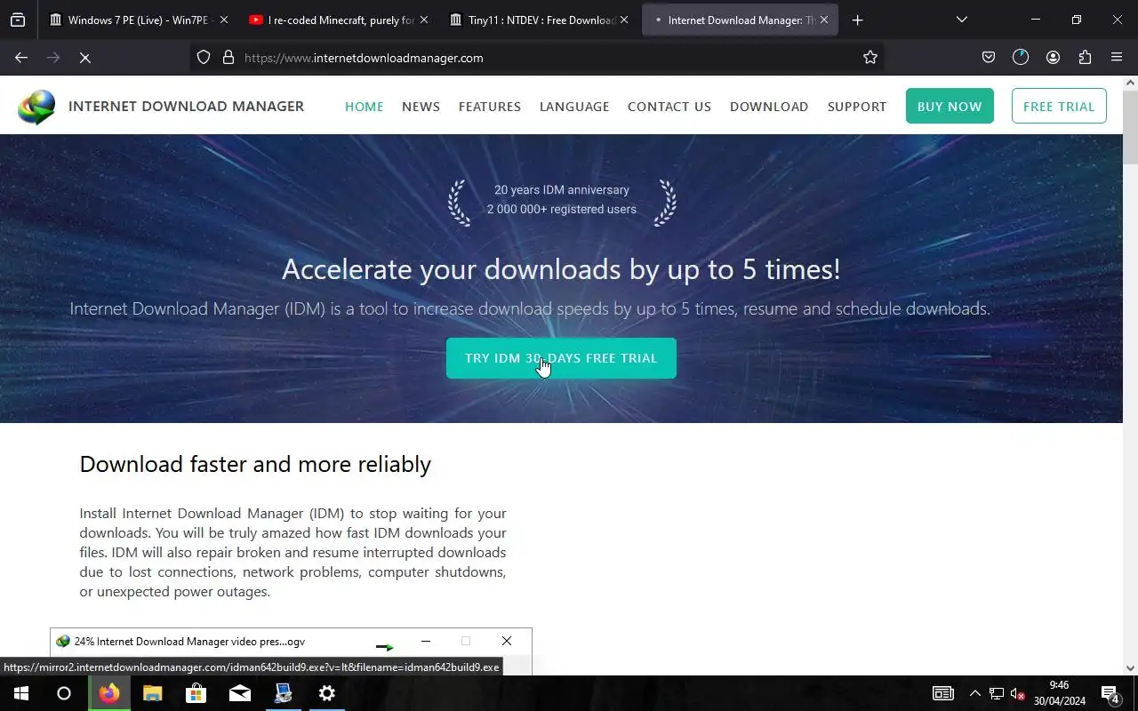1138x711 pixels.
Task: Click the muted volume tray icon
Action: [1019, 693]
